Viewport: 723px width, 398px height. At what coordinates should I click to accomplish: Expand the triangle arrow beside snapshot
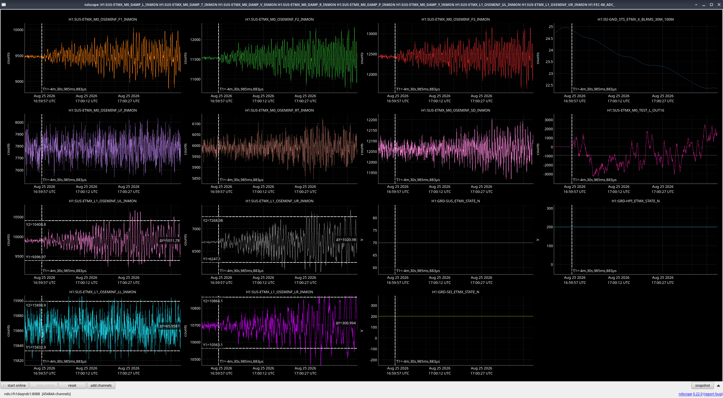718,385
